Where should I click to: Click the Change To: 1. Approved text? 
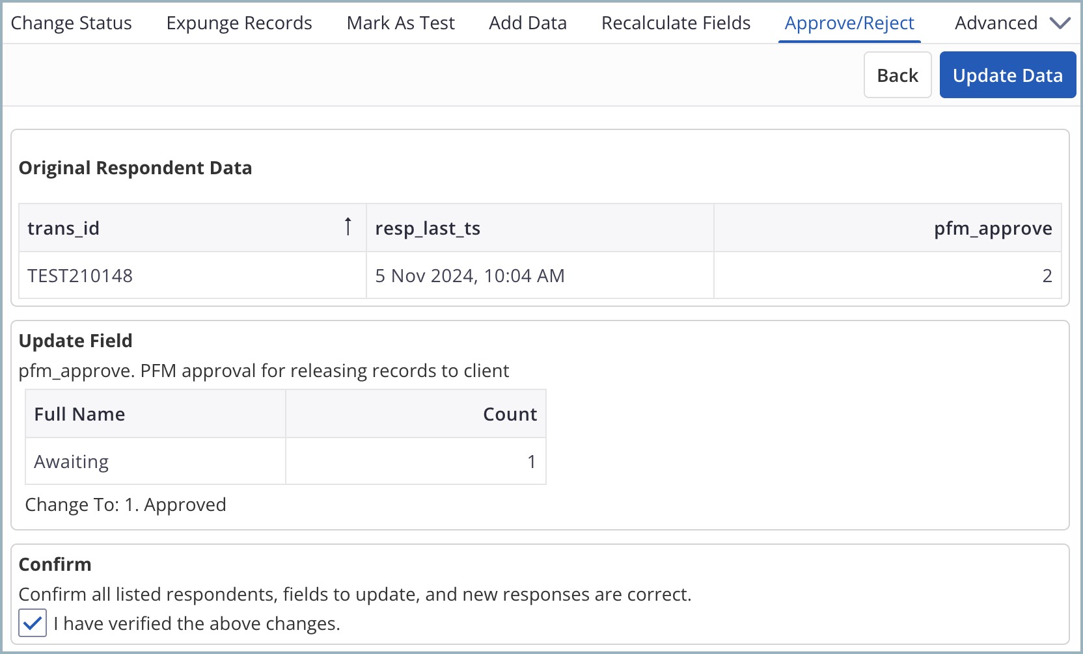coord(126,504)
